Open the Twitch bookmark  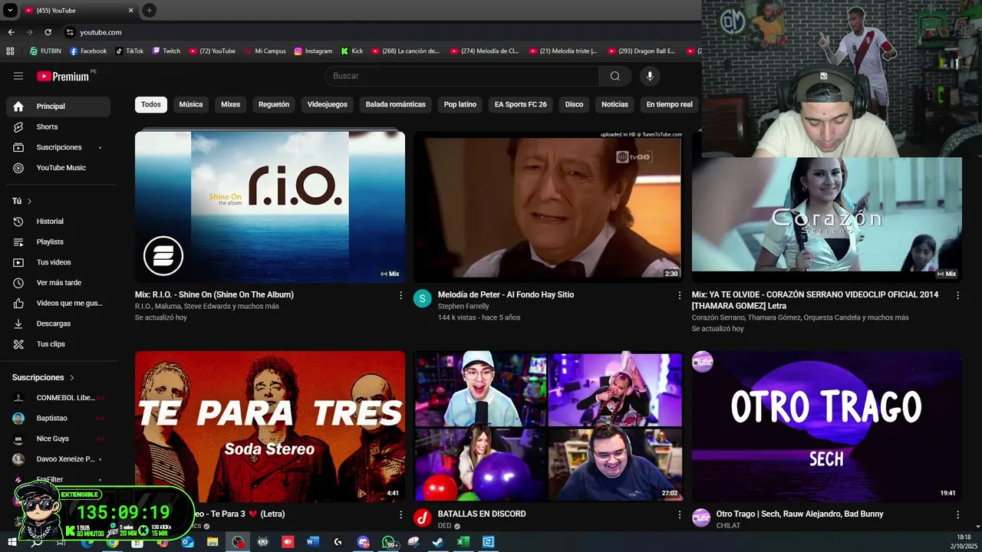coord(166,51)
